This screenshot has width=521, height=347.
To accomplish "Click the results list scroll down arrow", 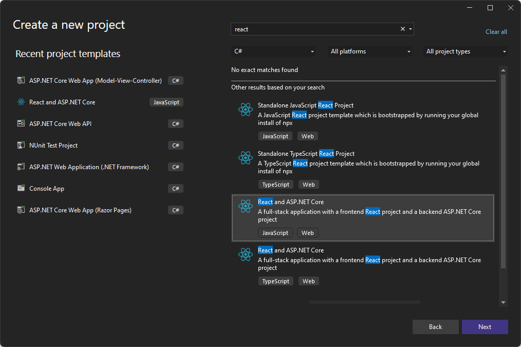I will tap(503, 302).
